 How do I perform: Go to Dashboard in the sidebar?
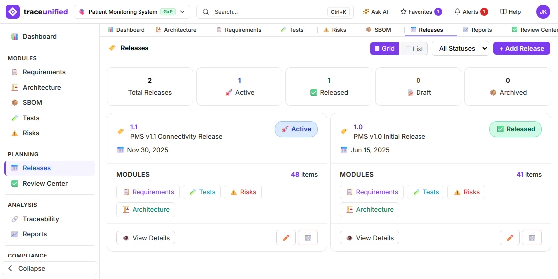(49, 37)
